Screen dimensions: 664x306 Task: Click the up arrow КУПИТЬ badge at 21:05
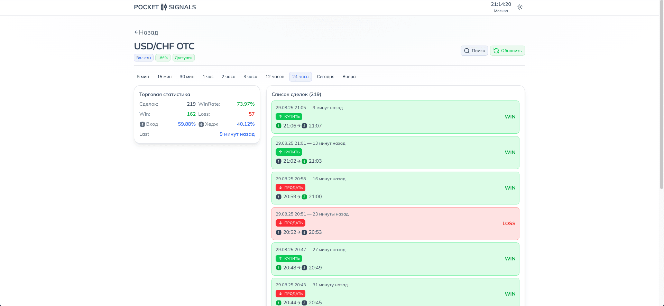[289, 117]
